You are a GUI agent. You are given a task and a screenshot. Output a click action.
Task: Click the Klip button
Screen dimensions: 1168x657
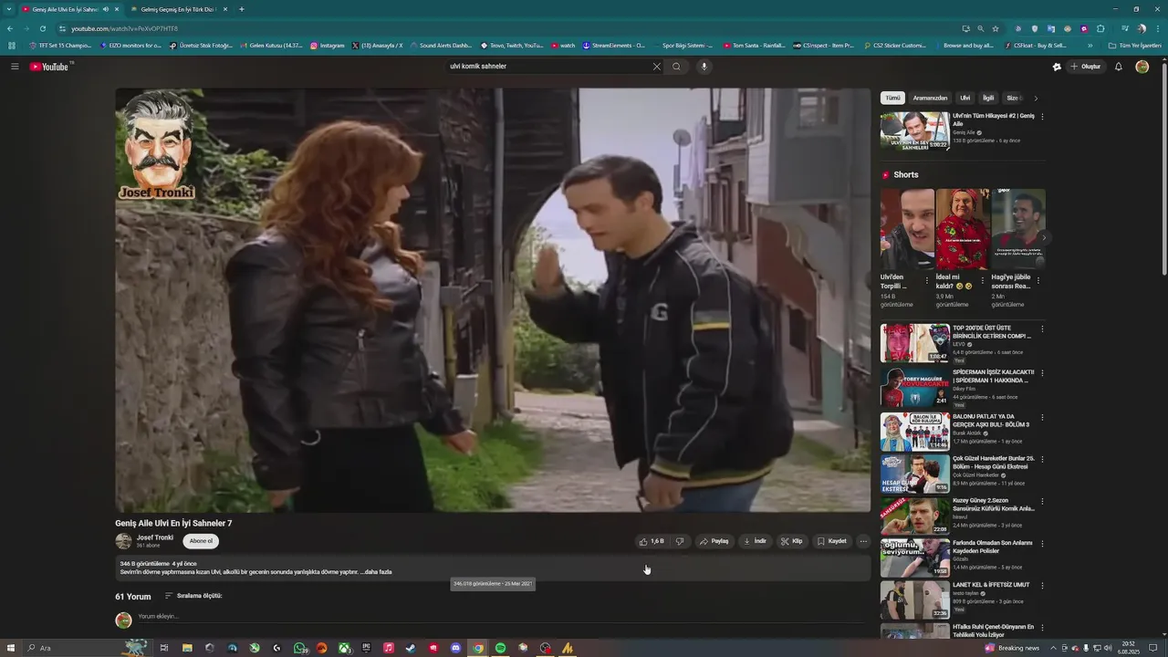[x=791, y=541]
